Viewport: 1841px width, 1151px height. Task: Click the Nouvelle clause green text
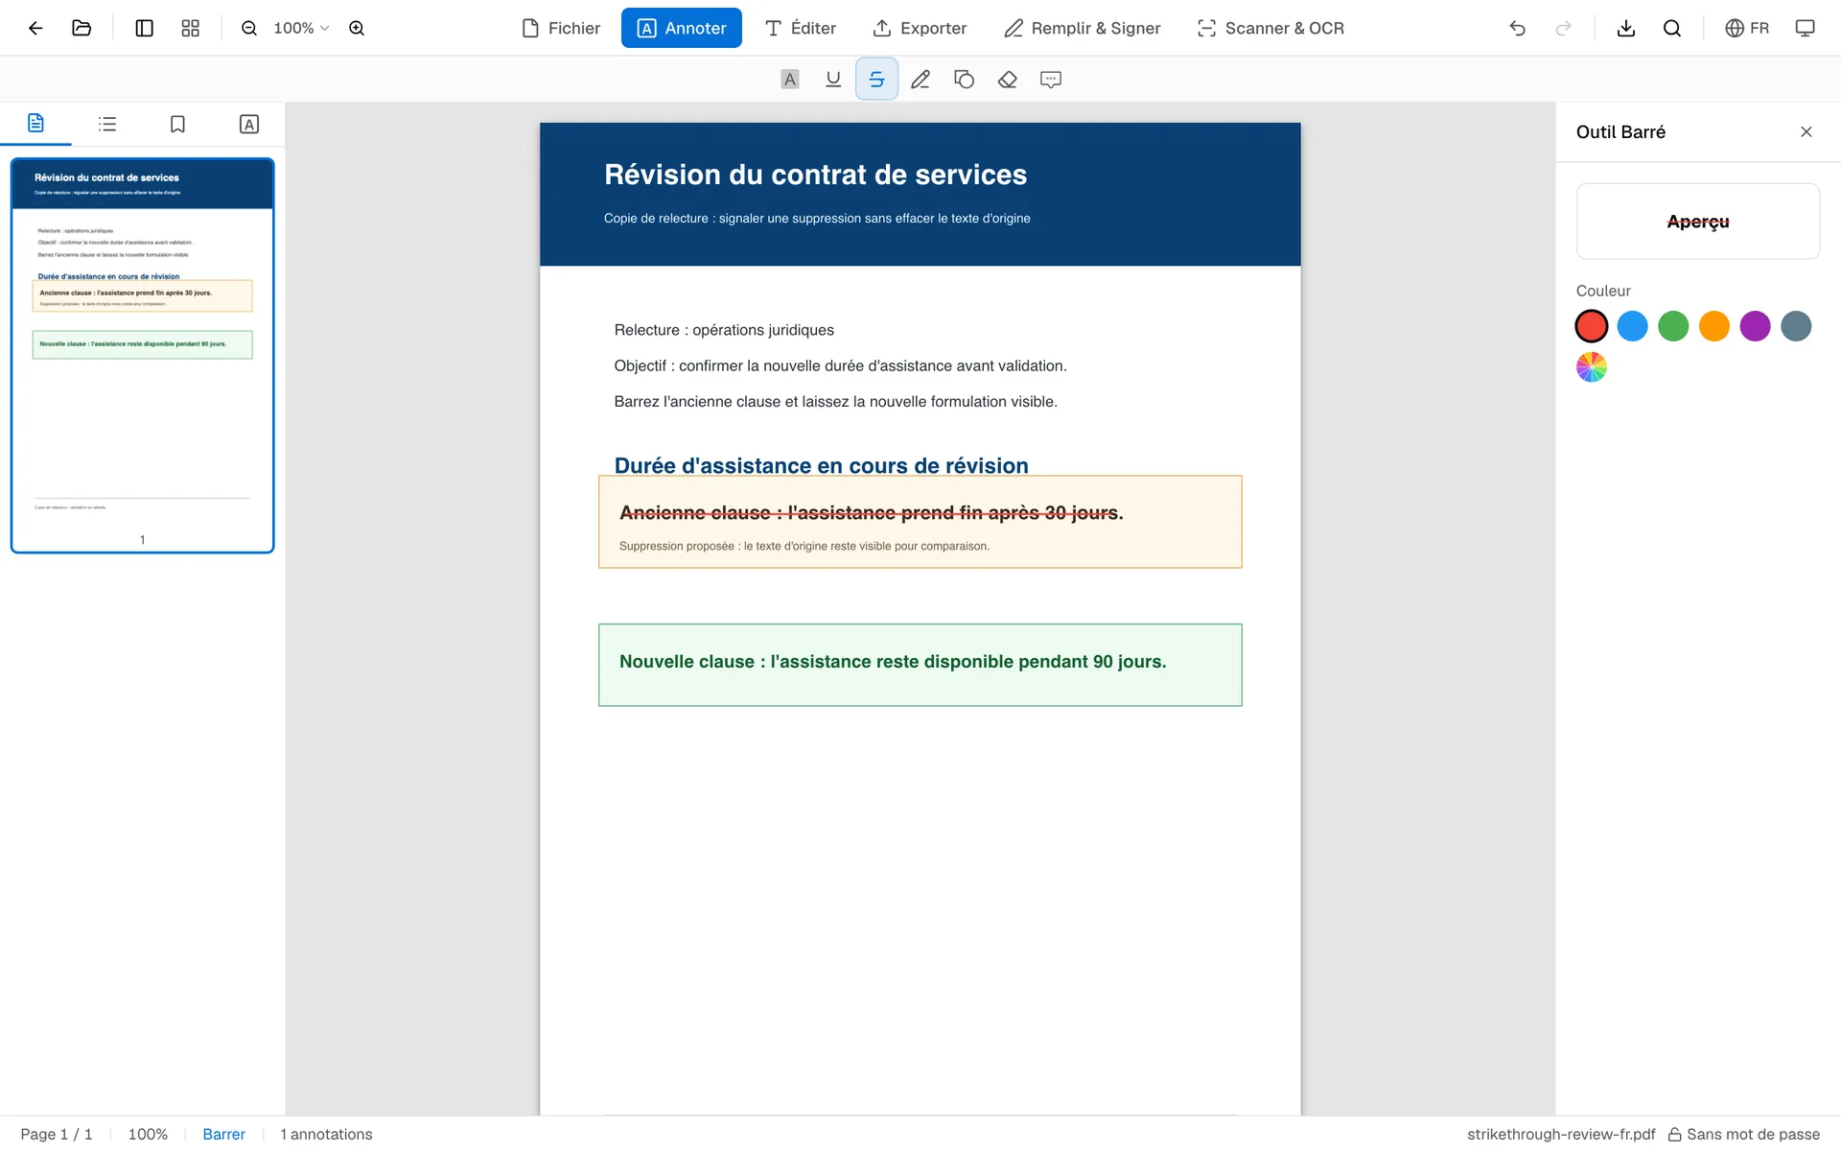click(893, 662)
